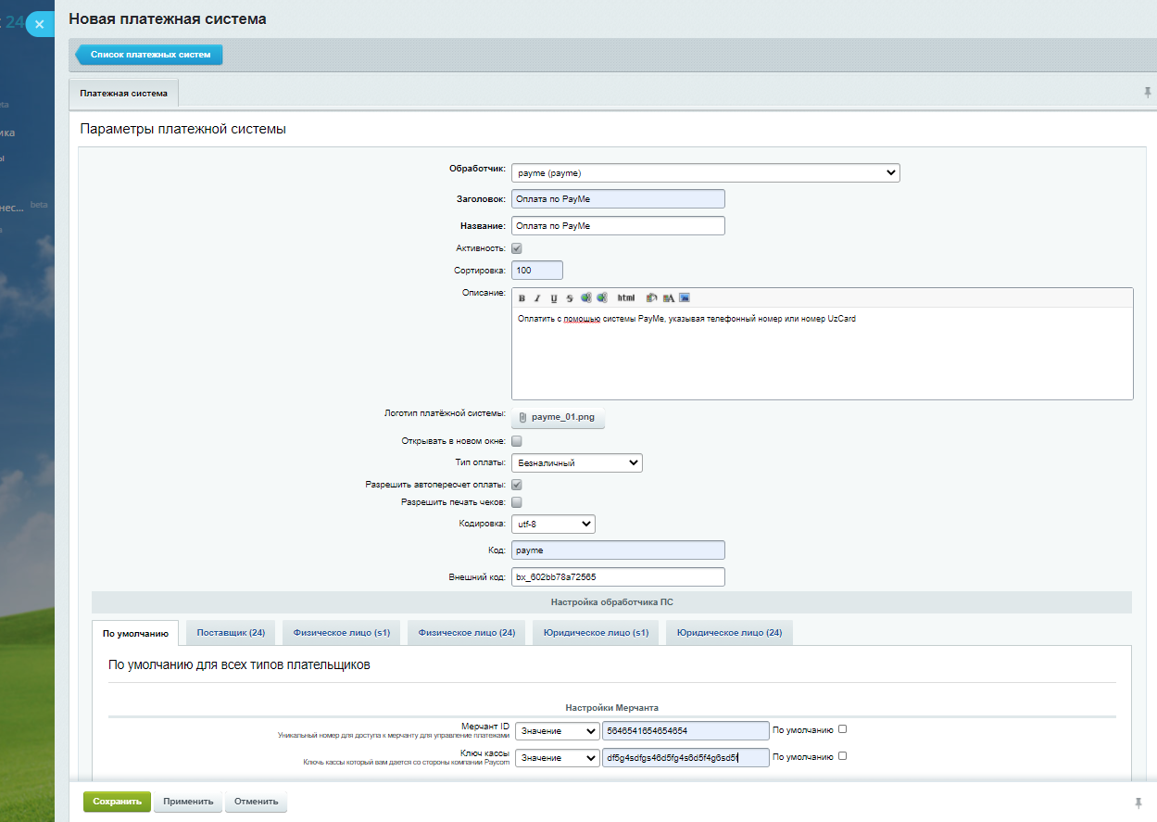Image resolution: width=1157 pixels, height=822 pixels.
Task: Expand the Тип оплаты dropdown
Action: 576,462
